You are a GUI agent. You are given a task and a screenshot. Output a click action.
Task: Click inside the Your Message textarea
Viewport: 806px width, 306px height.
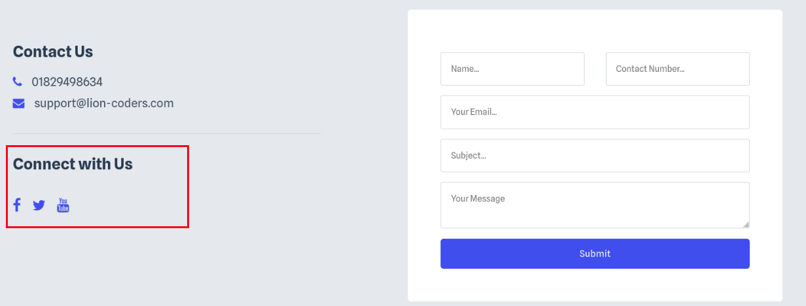[595, 205]
